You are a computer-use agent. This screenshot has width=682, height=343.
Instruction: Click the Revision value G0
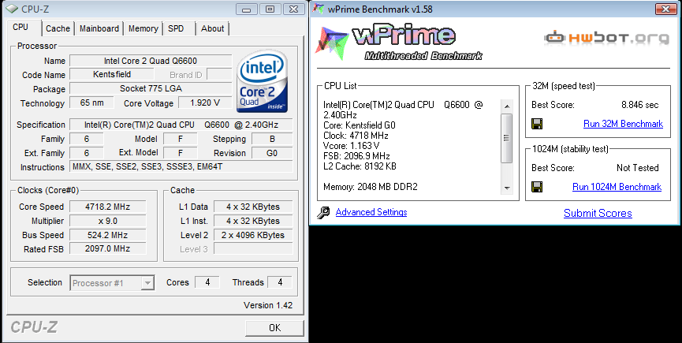[272, 153]
